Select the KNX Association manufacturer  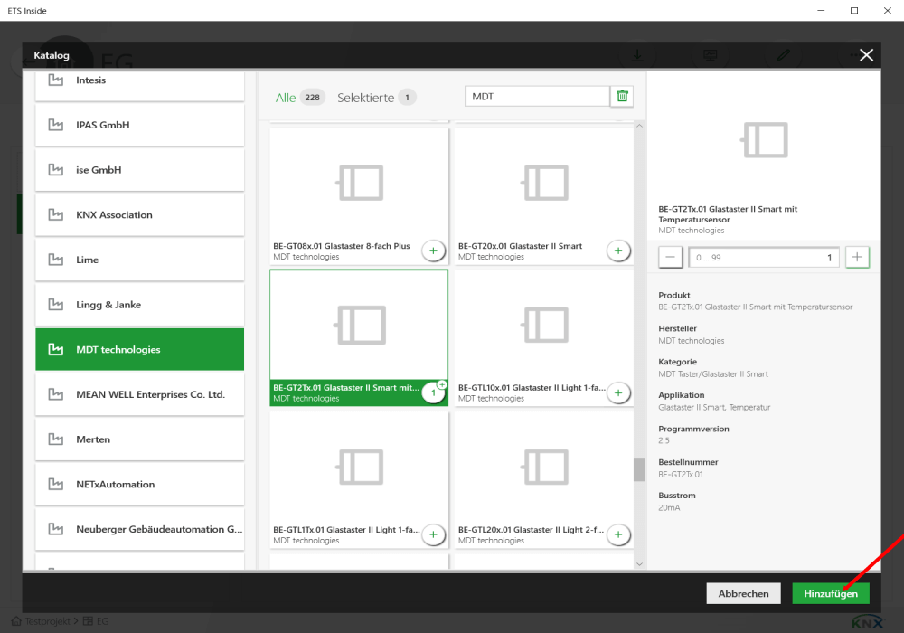140,215
